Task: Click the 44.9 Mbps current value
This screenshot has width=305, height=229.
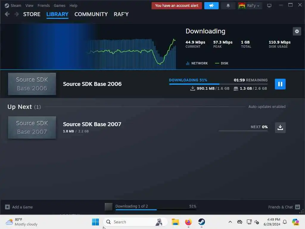Action: (x=195, y=42)
